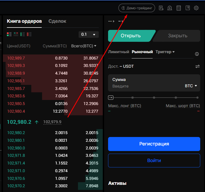The image size is (205, 192).
Task: Show only buy orders view
Action: 23,34
